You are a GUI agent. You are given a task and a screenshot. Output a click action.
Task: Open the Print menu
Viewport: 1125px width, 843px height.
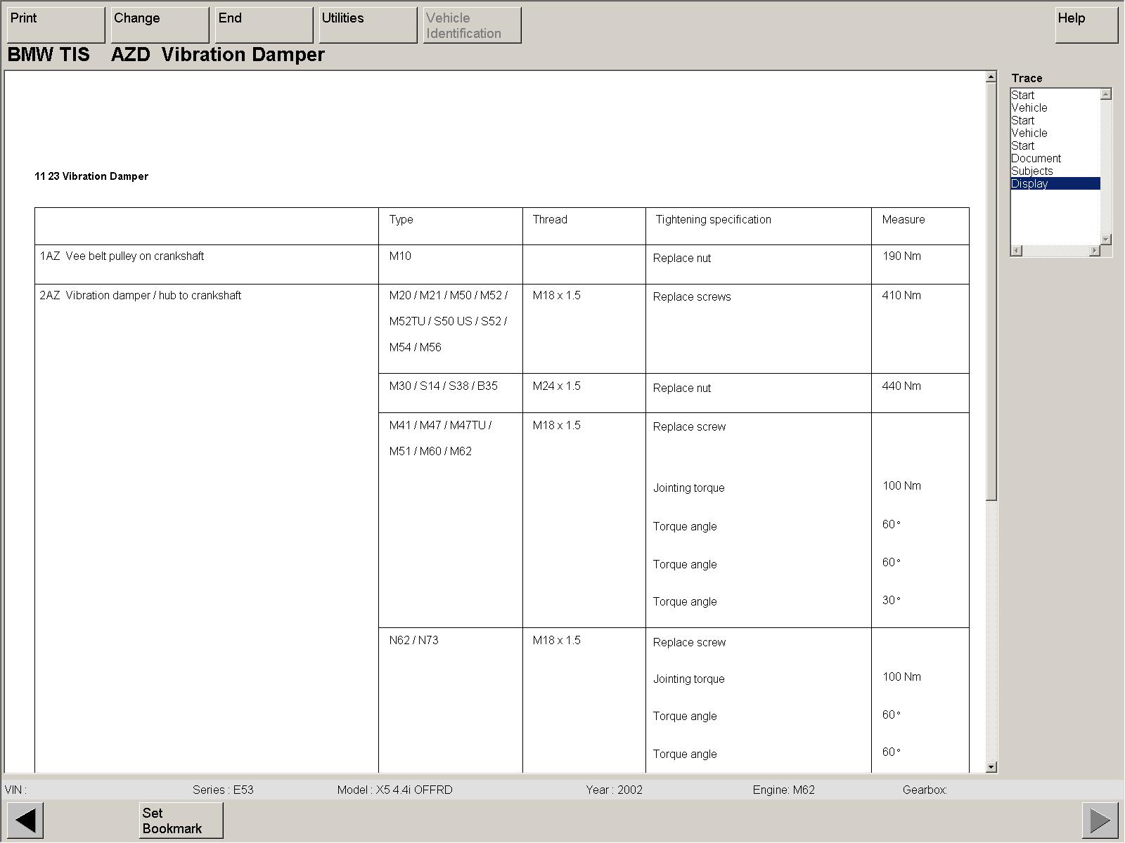tap(56, 25)
